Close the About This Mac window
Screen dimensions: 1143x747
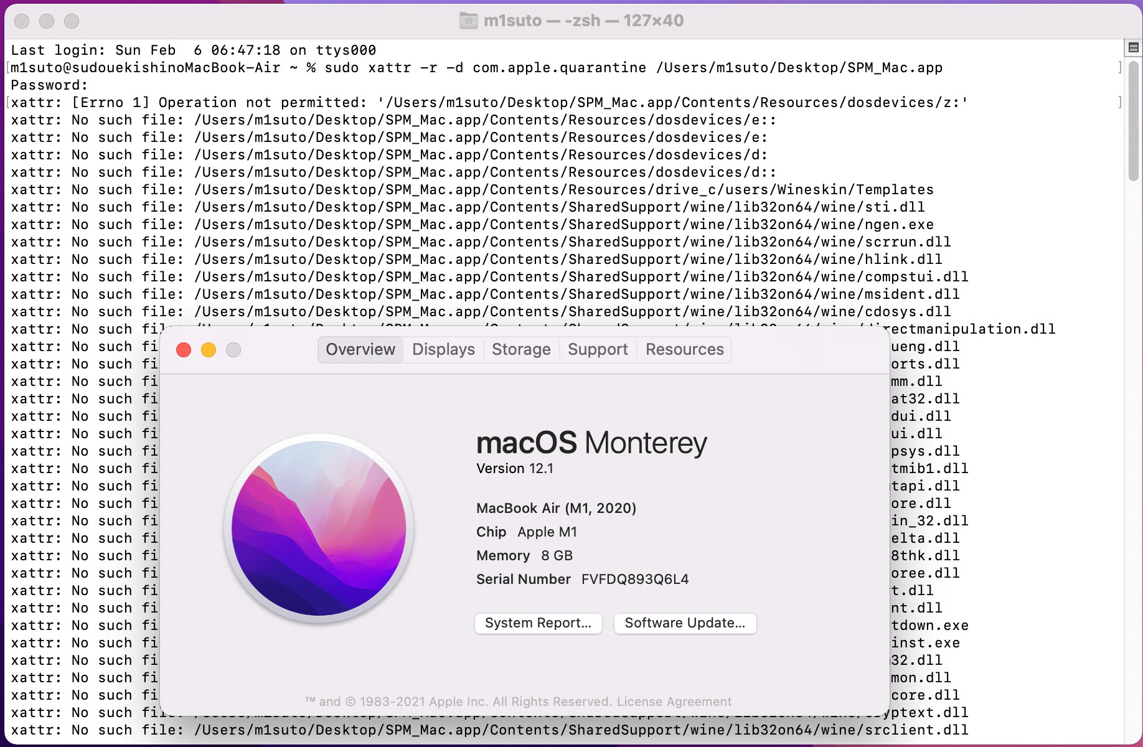click(x=184, y=350)
